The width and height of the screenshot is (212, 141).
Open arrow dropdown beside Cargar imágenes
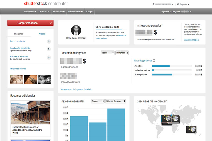pyautogui.click(x=51, y=23)
